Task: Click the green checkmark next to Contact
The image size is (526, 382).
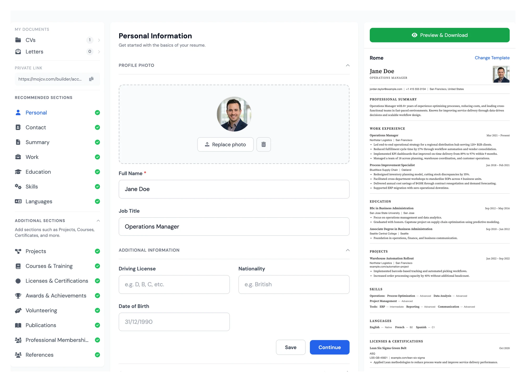Action: pyautogui.click(x=97, y=127)
